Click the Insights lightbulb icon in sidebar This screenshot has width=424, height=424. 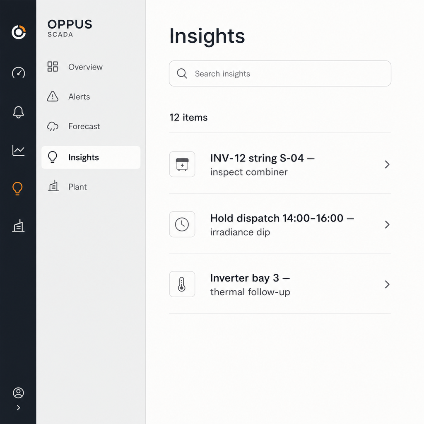[53, 157]
